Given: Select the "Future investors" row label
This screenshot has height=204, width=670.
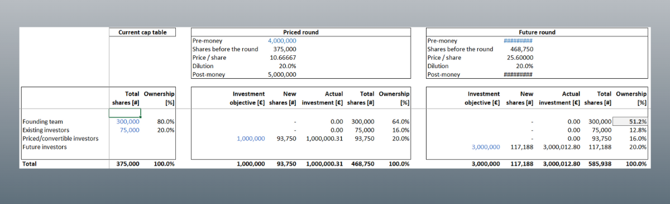Looking at the screenshot, I should pyautogui.click(x=44, y=147).
